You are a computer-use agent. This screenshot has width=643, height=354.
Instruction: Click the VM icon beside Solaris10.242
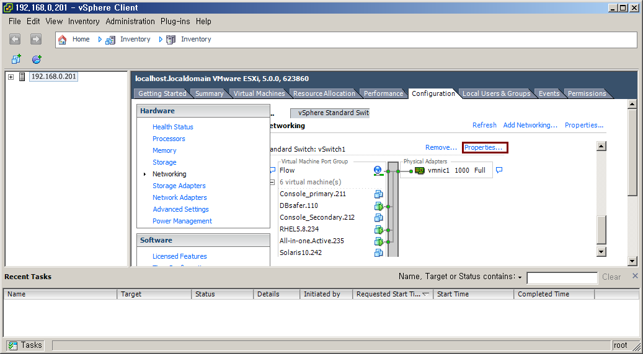click(378, 253)
